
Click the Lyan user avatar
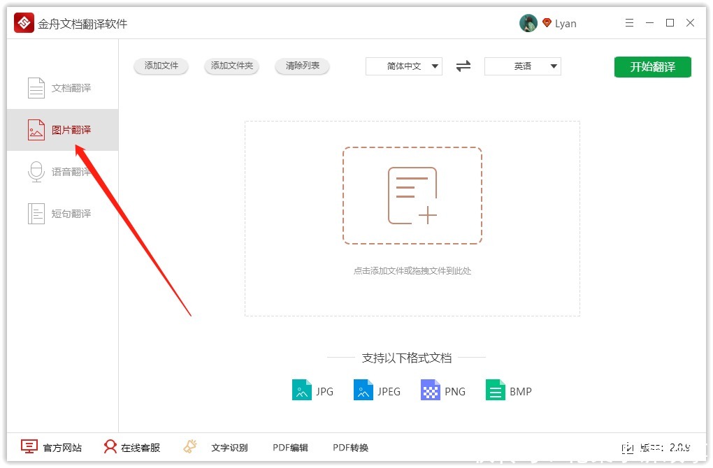coord(528,22)
